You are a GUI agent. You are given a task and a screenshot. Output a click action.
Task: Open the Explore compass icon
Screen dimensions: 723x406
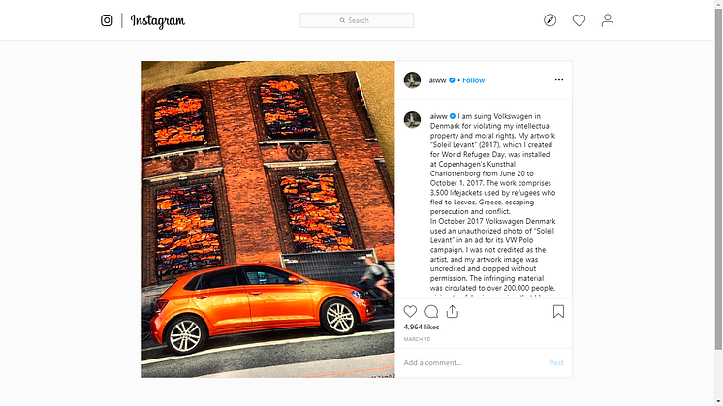click(550, 20)
